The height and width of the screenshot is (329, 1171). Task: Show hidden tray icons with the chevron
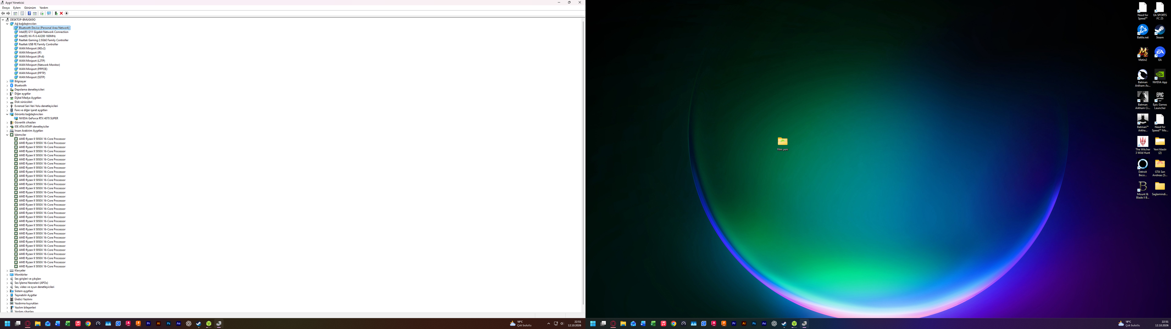(549, 324)
